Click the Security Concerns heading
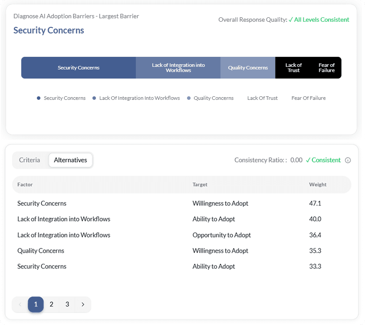This screenshot has width=365, height=325. tap(49, 30)
